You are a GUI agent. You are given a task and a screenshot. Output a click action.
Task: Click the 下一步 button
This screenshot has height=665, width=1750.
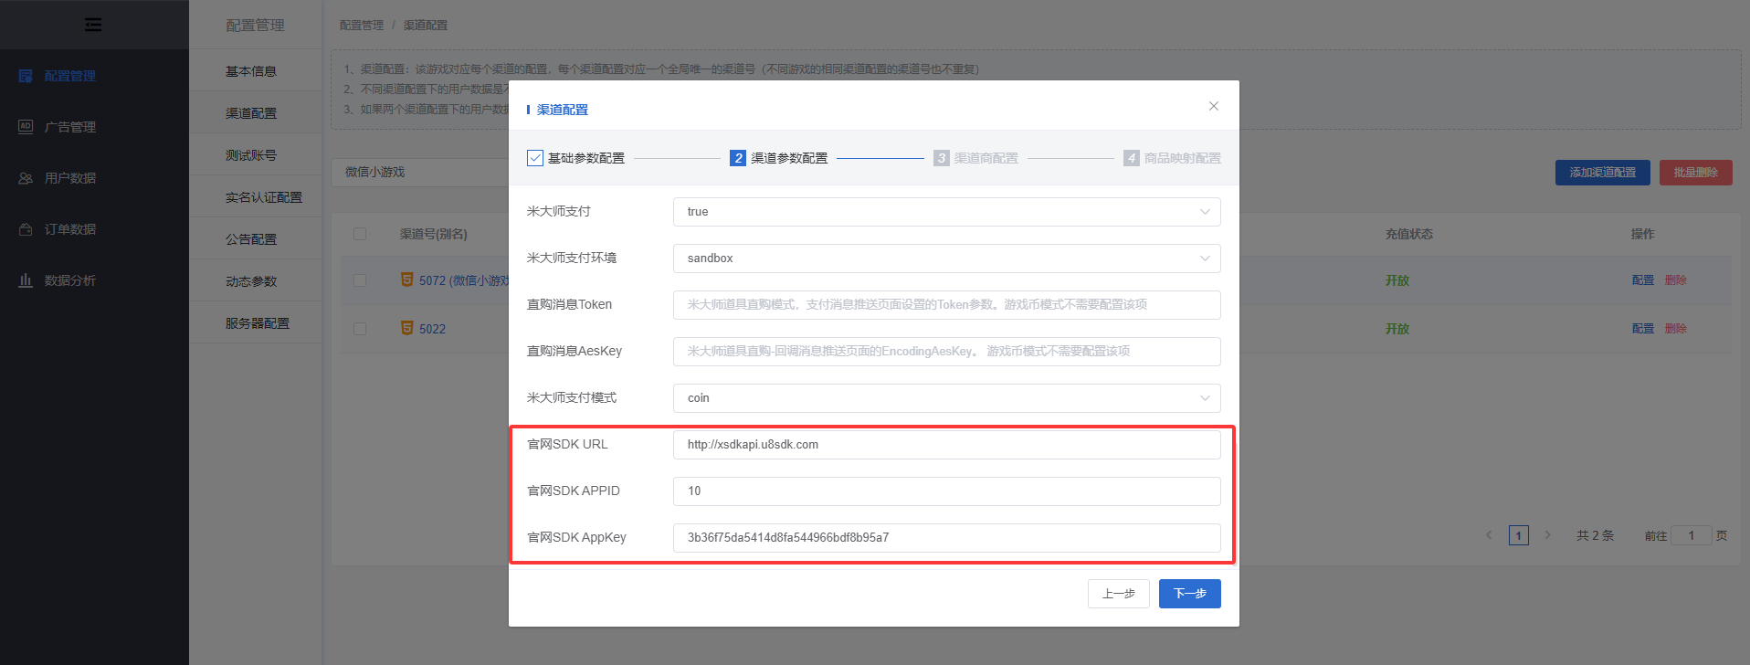(1190, 594)
